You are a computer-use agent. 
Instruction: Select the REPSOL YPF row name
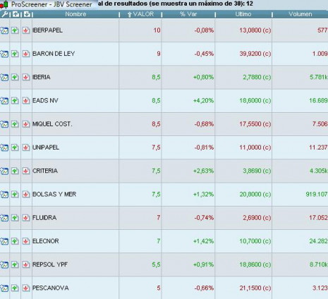pyautogui.click(x=50, y=264)
